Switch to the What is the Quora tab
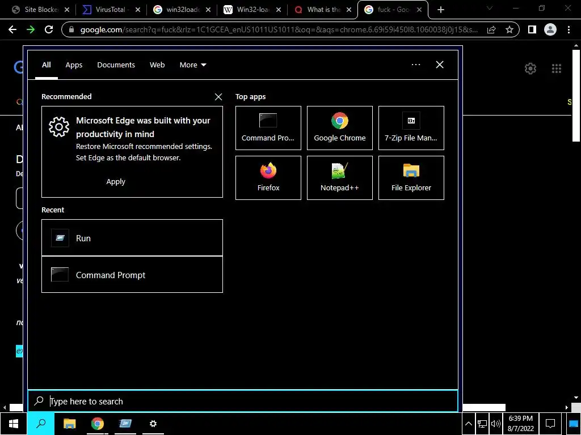581x435 pixels. [322, 10]
